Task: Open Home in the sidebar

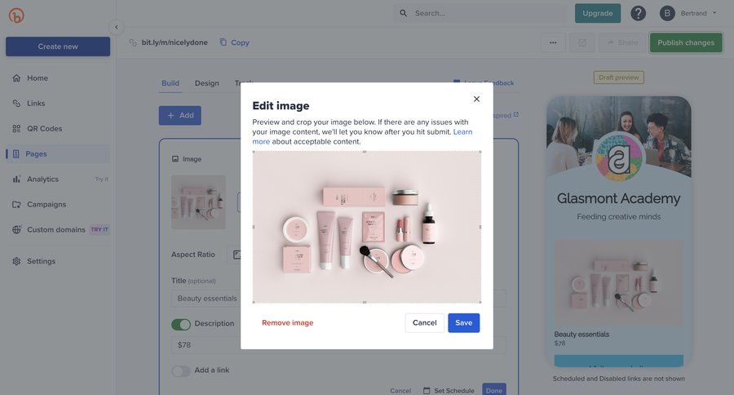Action: pos(58,78)
